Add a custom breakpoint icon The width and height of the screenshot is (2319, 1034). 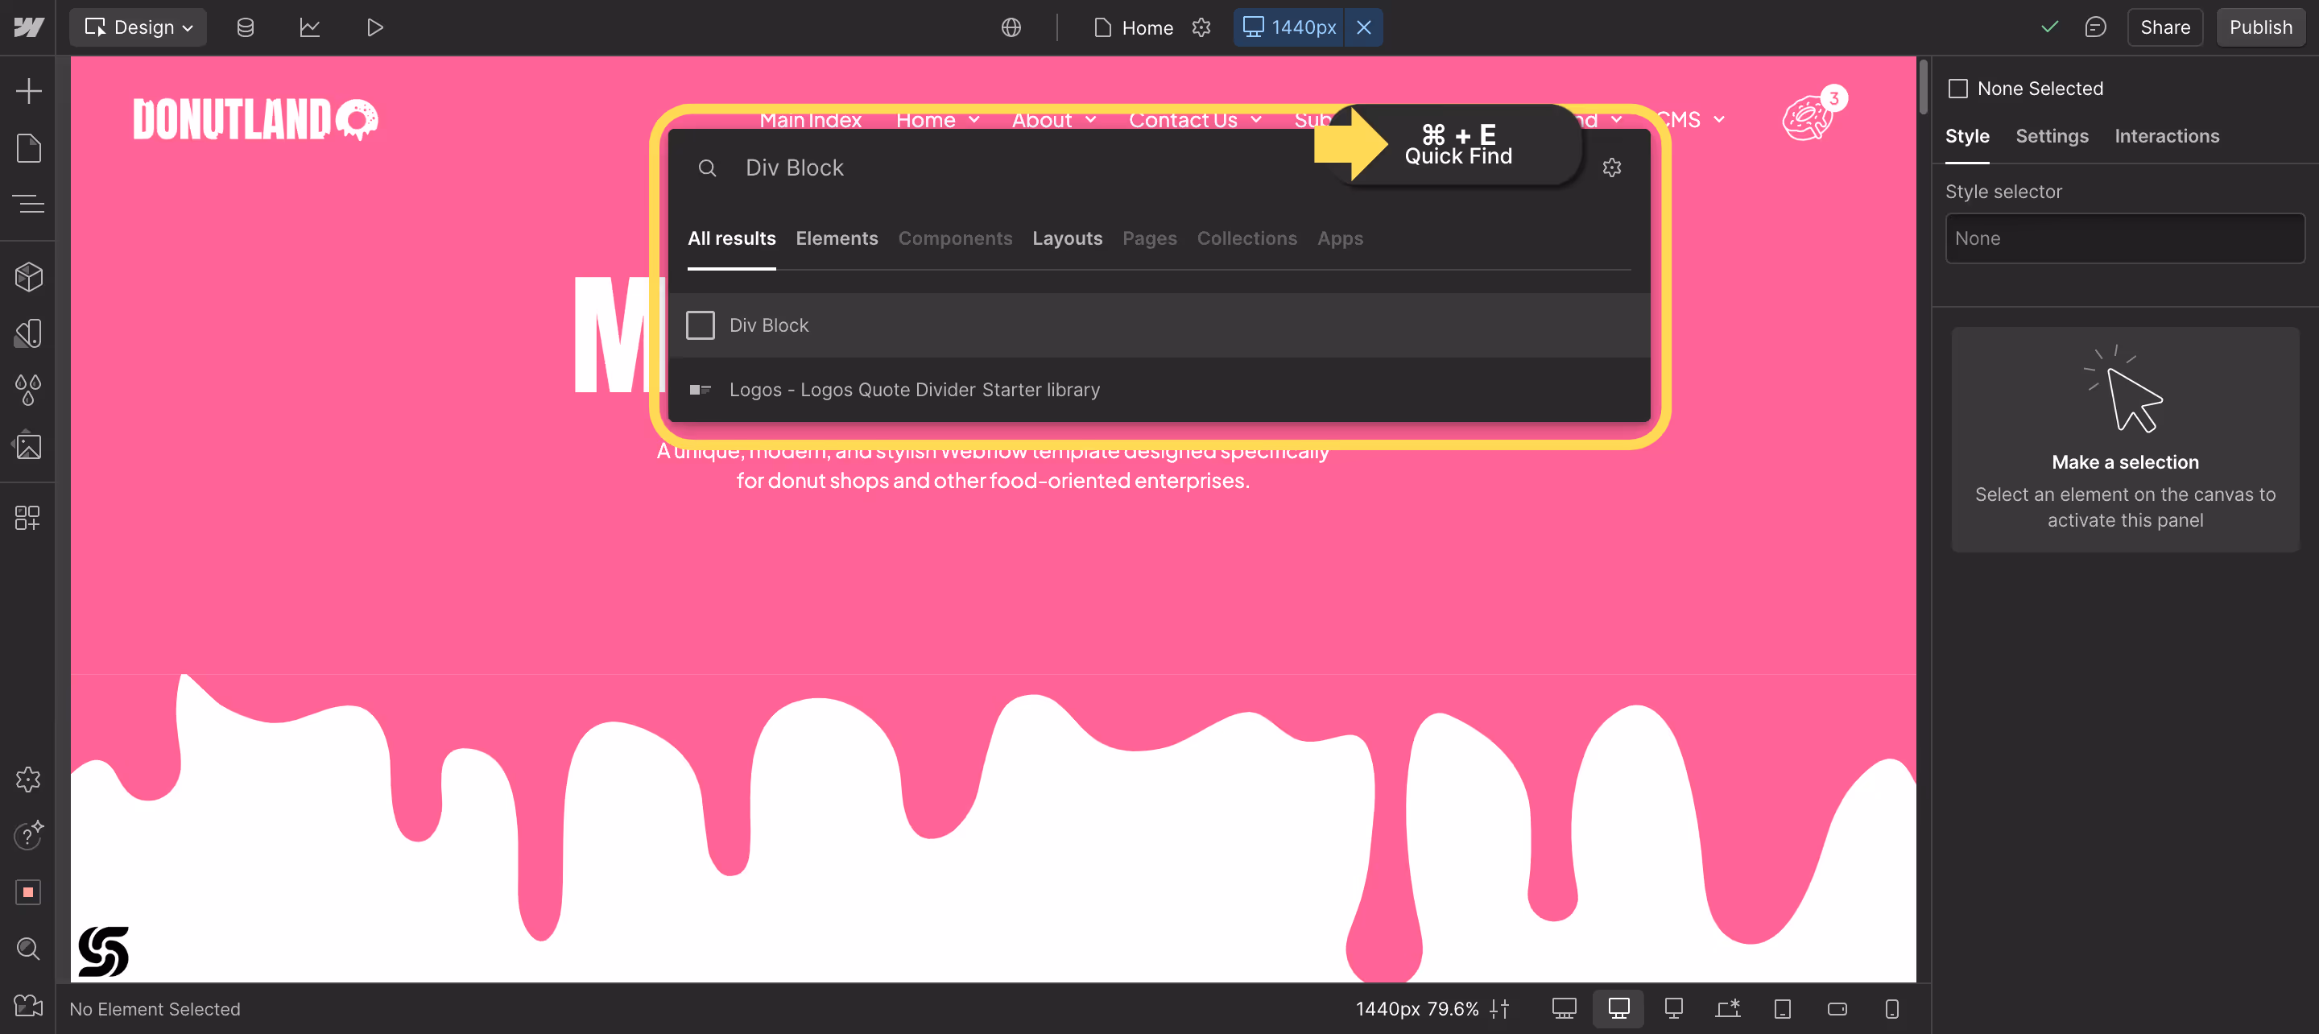[x=1727, y=1009]
